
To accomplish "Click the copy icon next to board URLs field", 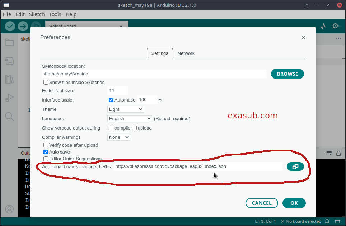I will pyautogui.click(x=295, y=166).
